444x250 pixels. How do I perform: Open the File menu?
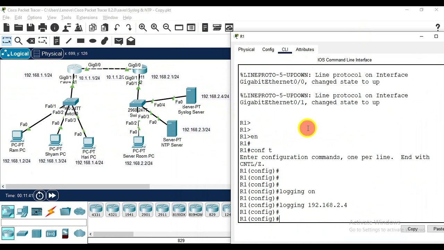tap(6, 17)
